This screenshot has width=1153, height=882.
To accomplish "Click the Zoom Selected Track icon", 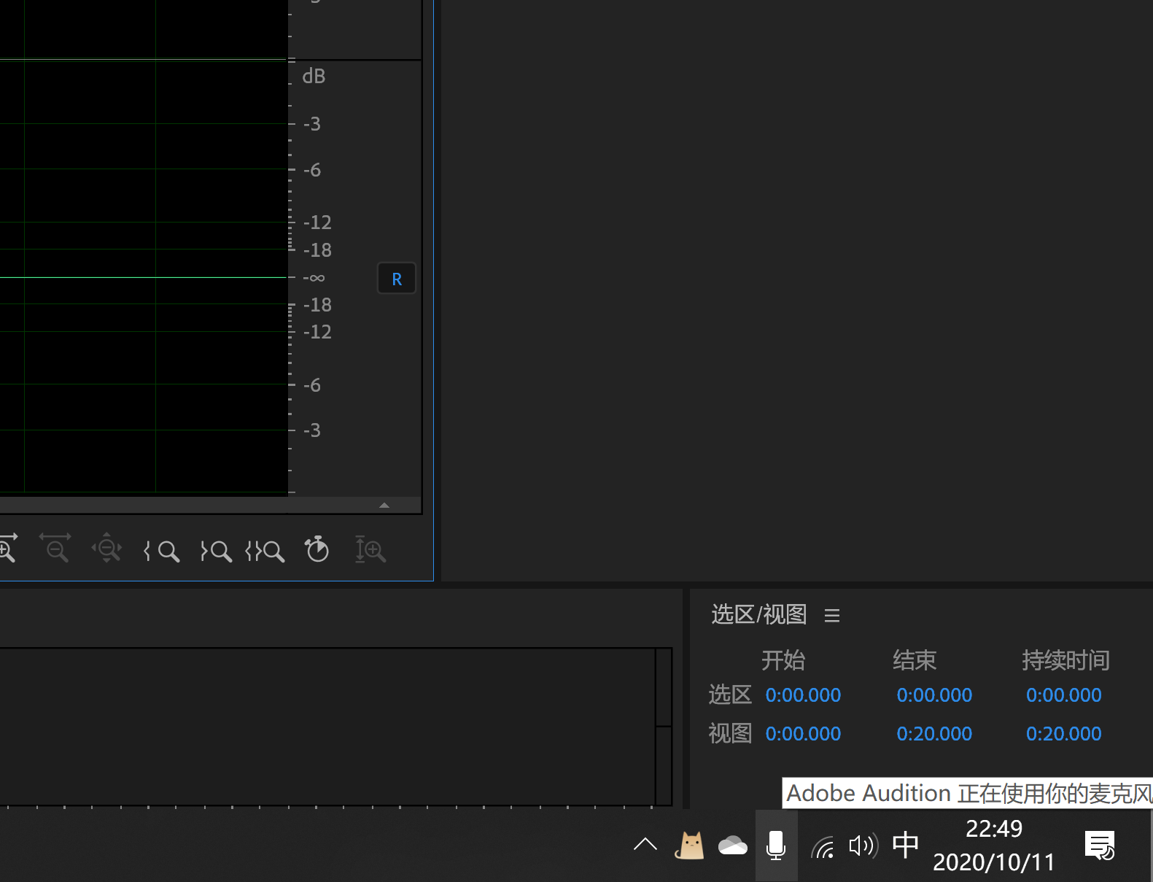I will coord(370,549).
